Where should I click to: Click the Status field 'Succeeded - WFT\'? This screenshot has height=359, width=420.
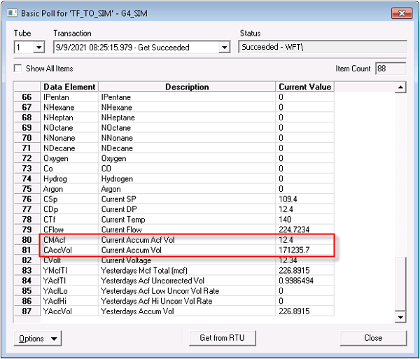coord(323,47)
